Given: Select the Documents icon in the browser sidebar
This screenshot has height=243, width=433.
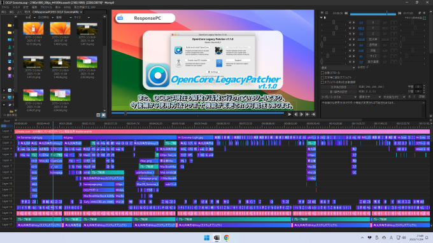Looking at the screenshot, I should [10, 54].
